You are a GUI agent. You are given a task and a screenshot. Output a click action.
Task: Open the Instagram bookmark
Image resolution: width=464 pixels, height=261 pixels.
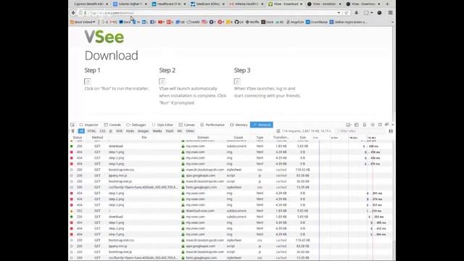coord(204,22)
